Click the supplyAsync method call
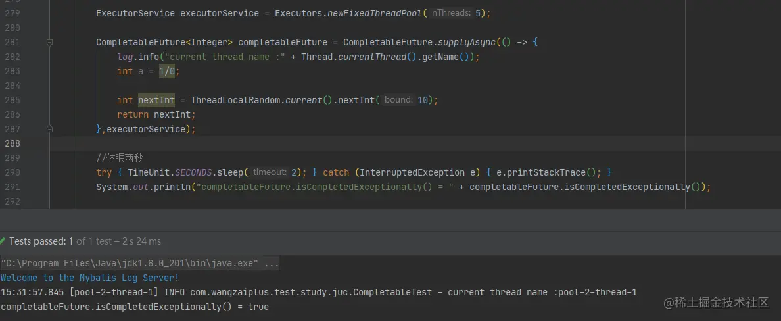The image size is (781, 321). click(467, 42)
